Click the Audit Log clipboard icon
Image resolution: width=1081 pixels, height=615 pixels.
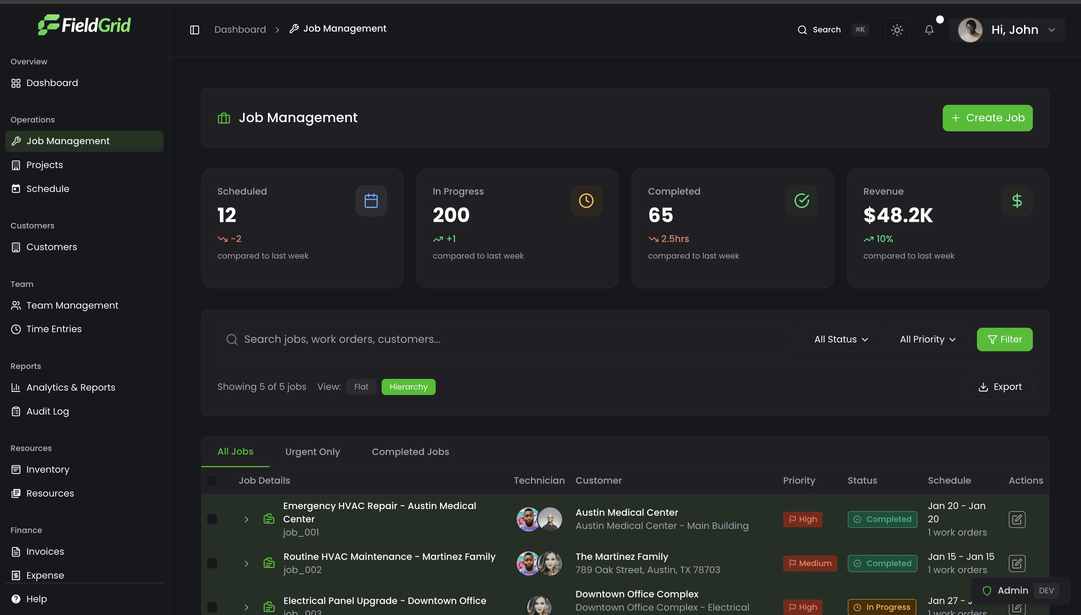pyautogui.click(x=16, y=411)
